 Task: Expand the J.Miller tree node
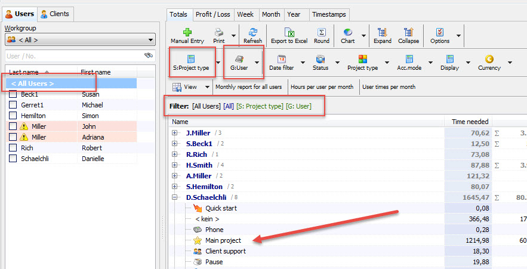(175, 133)
